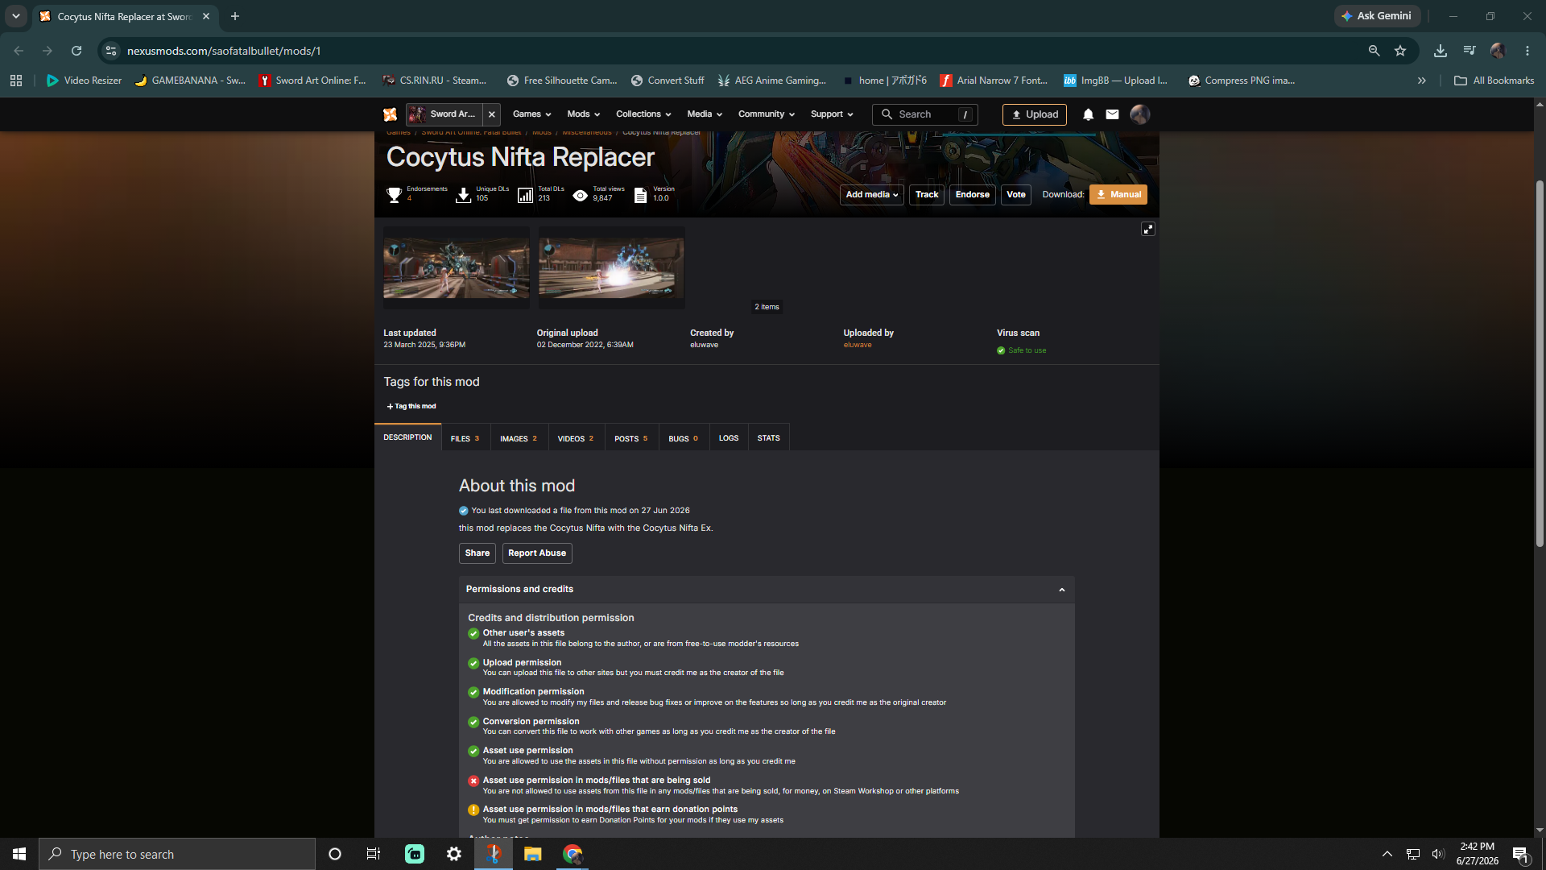Click the browser address bar URL
The width and height of the screenshot is (1546, 870).
224,51
